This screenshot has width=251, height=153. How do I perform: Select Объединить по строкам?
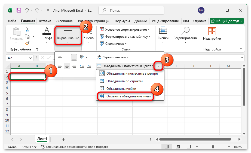click(130, 81)
